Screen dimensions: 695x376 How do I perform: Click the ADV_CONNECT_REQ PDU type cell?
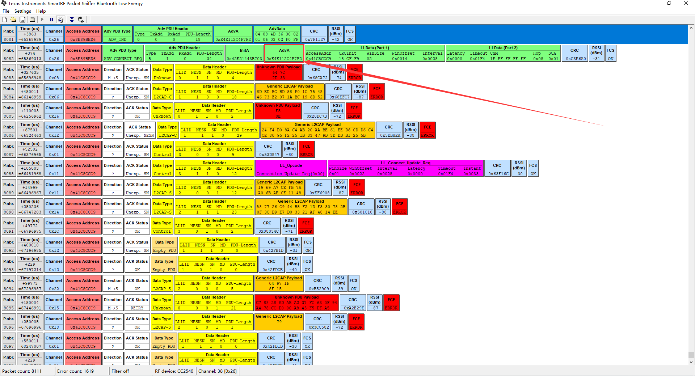tap(123, 54)
